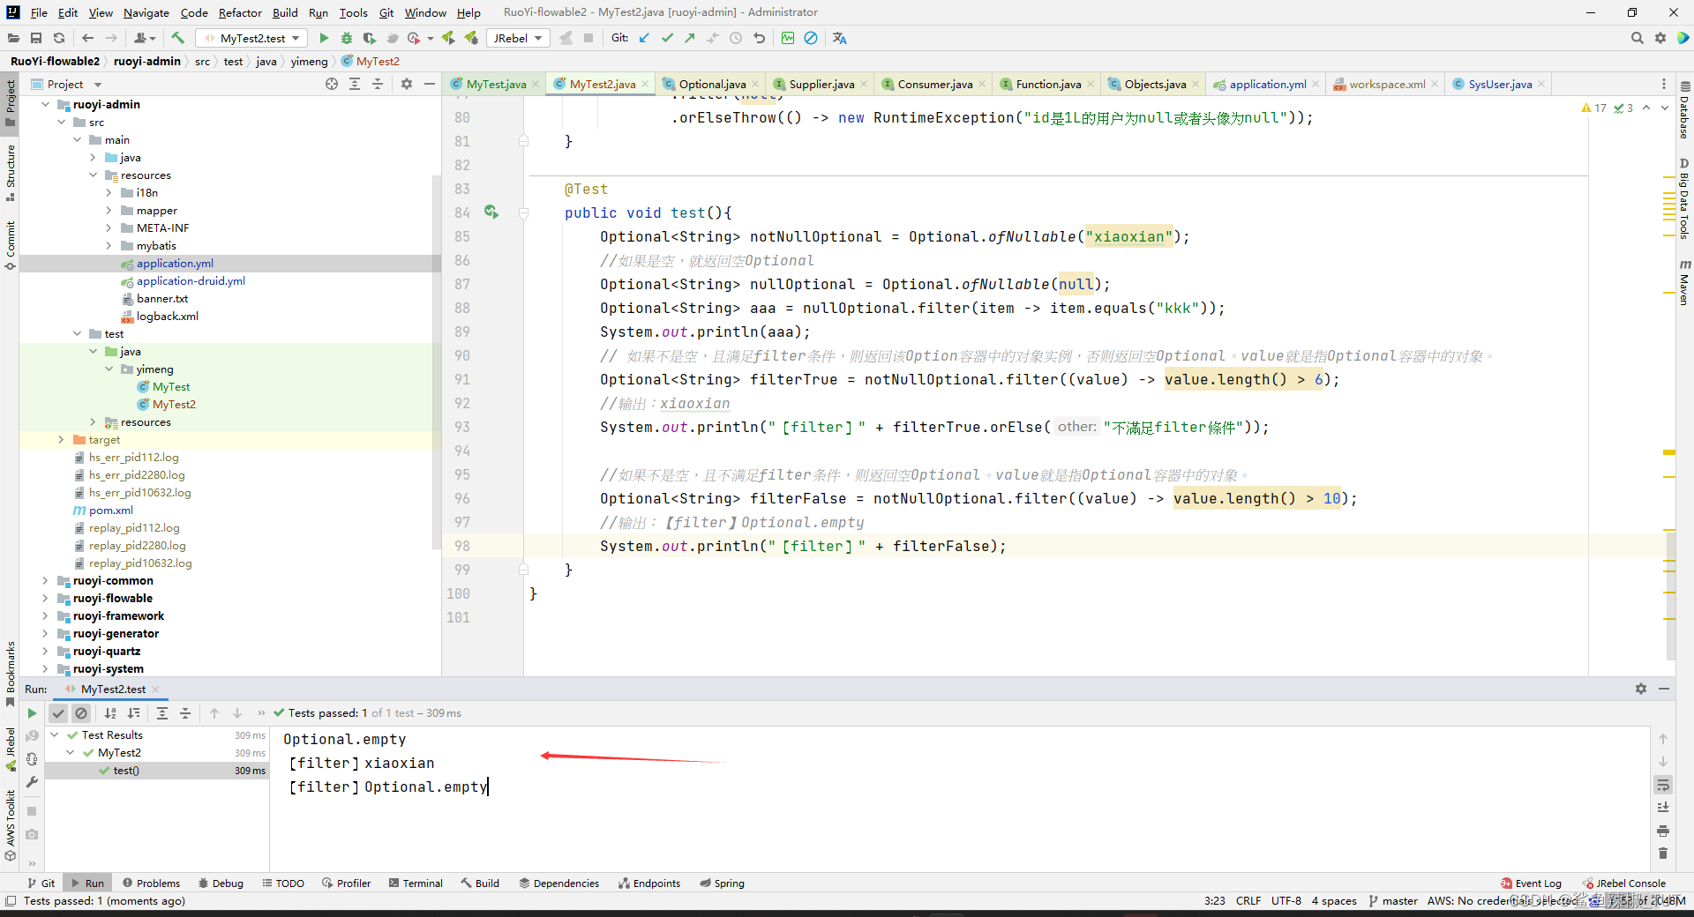The height and width of the screenshot is (917, 1694).
Task: Click the Reload from disk sync icon
Action: tap(59, 38)
